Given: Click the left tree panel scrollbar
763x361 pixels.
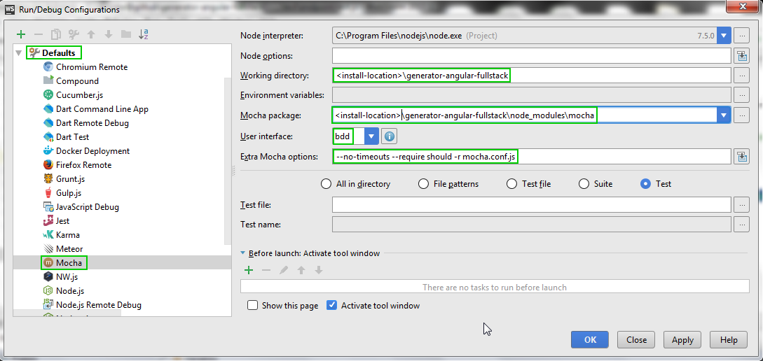Looking at the screenshot, I should [228, 160].
